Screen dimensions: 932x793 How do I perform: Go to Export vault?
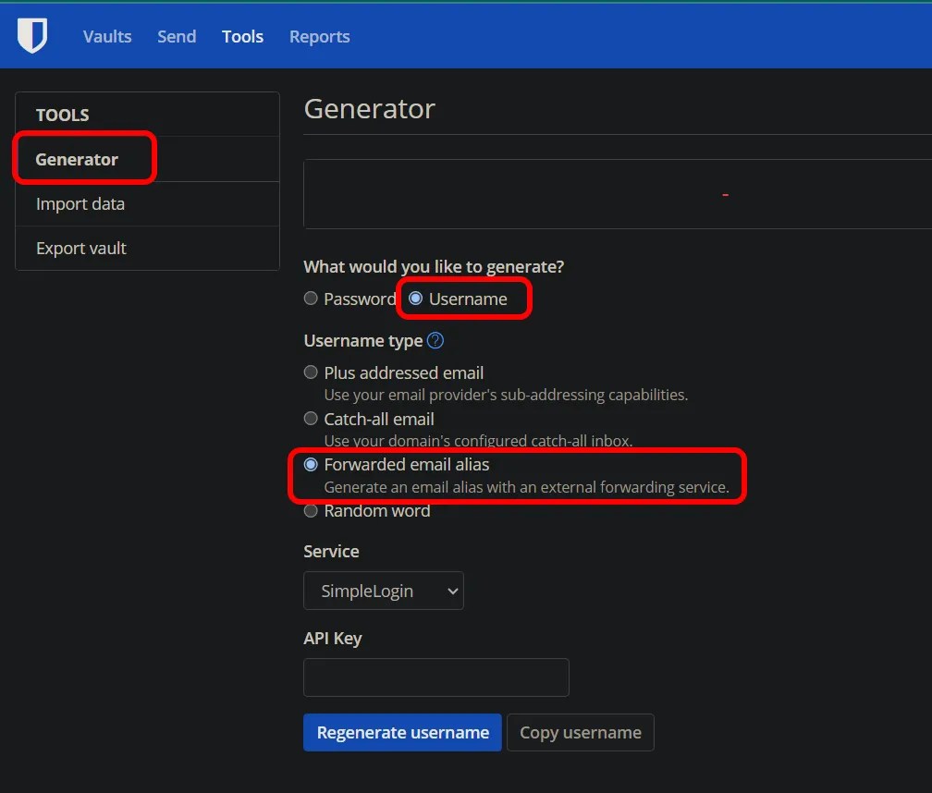[81, 248]
